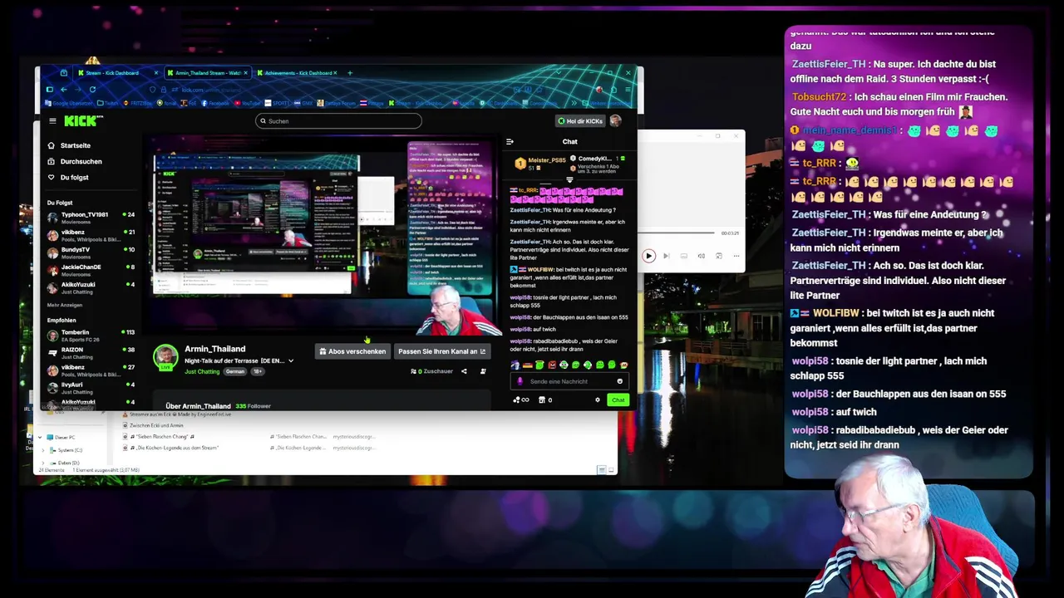1064x598 pixels.
Task: Open Durchsuchen in the Kick sidebar
Action: 75,161
